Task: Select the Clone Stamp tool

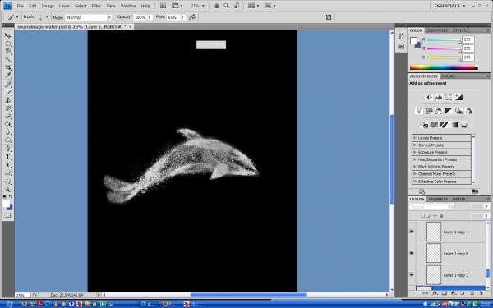Action: coord(7,100)
